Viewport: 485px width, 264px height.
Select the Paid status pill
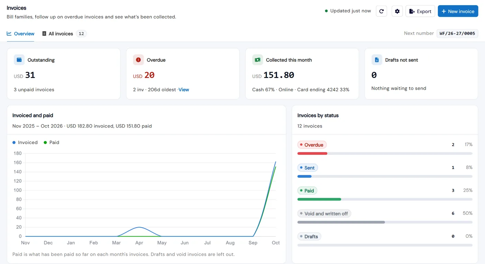[307, 191]
